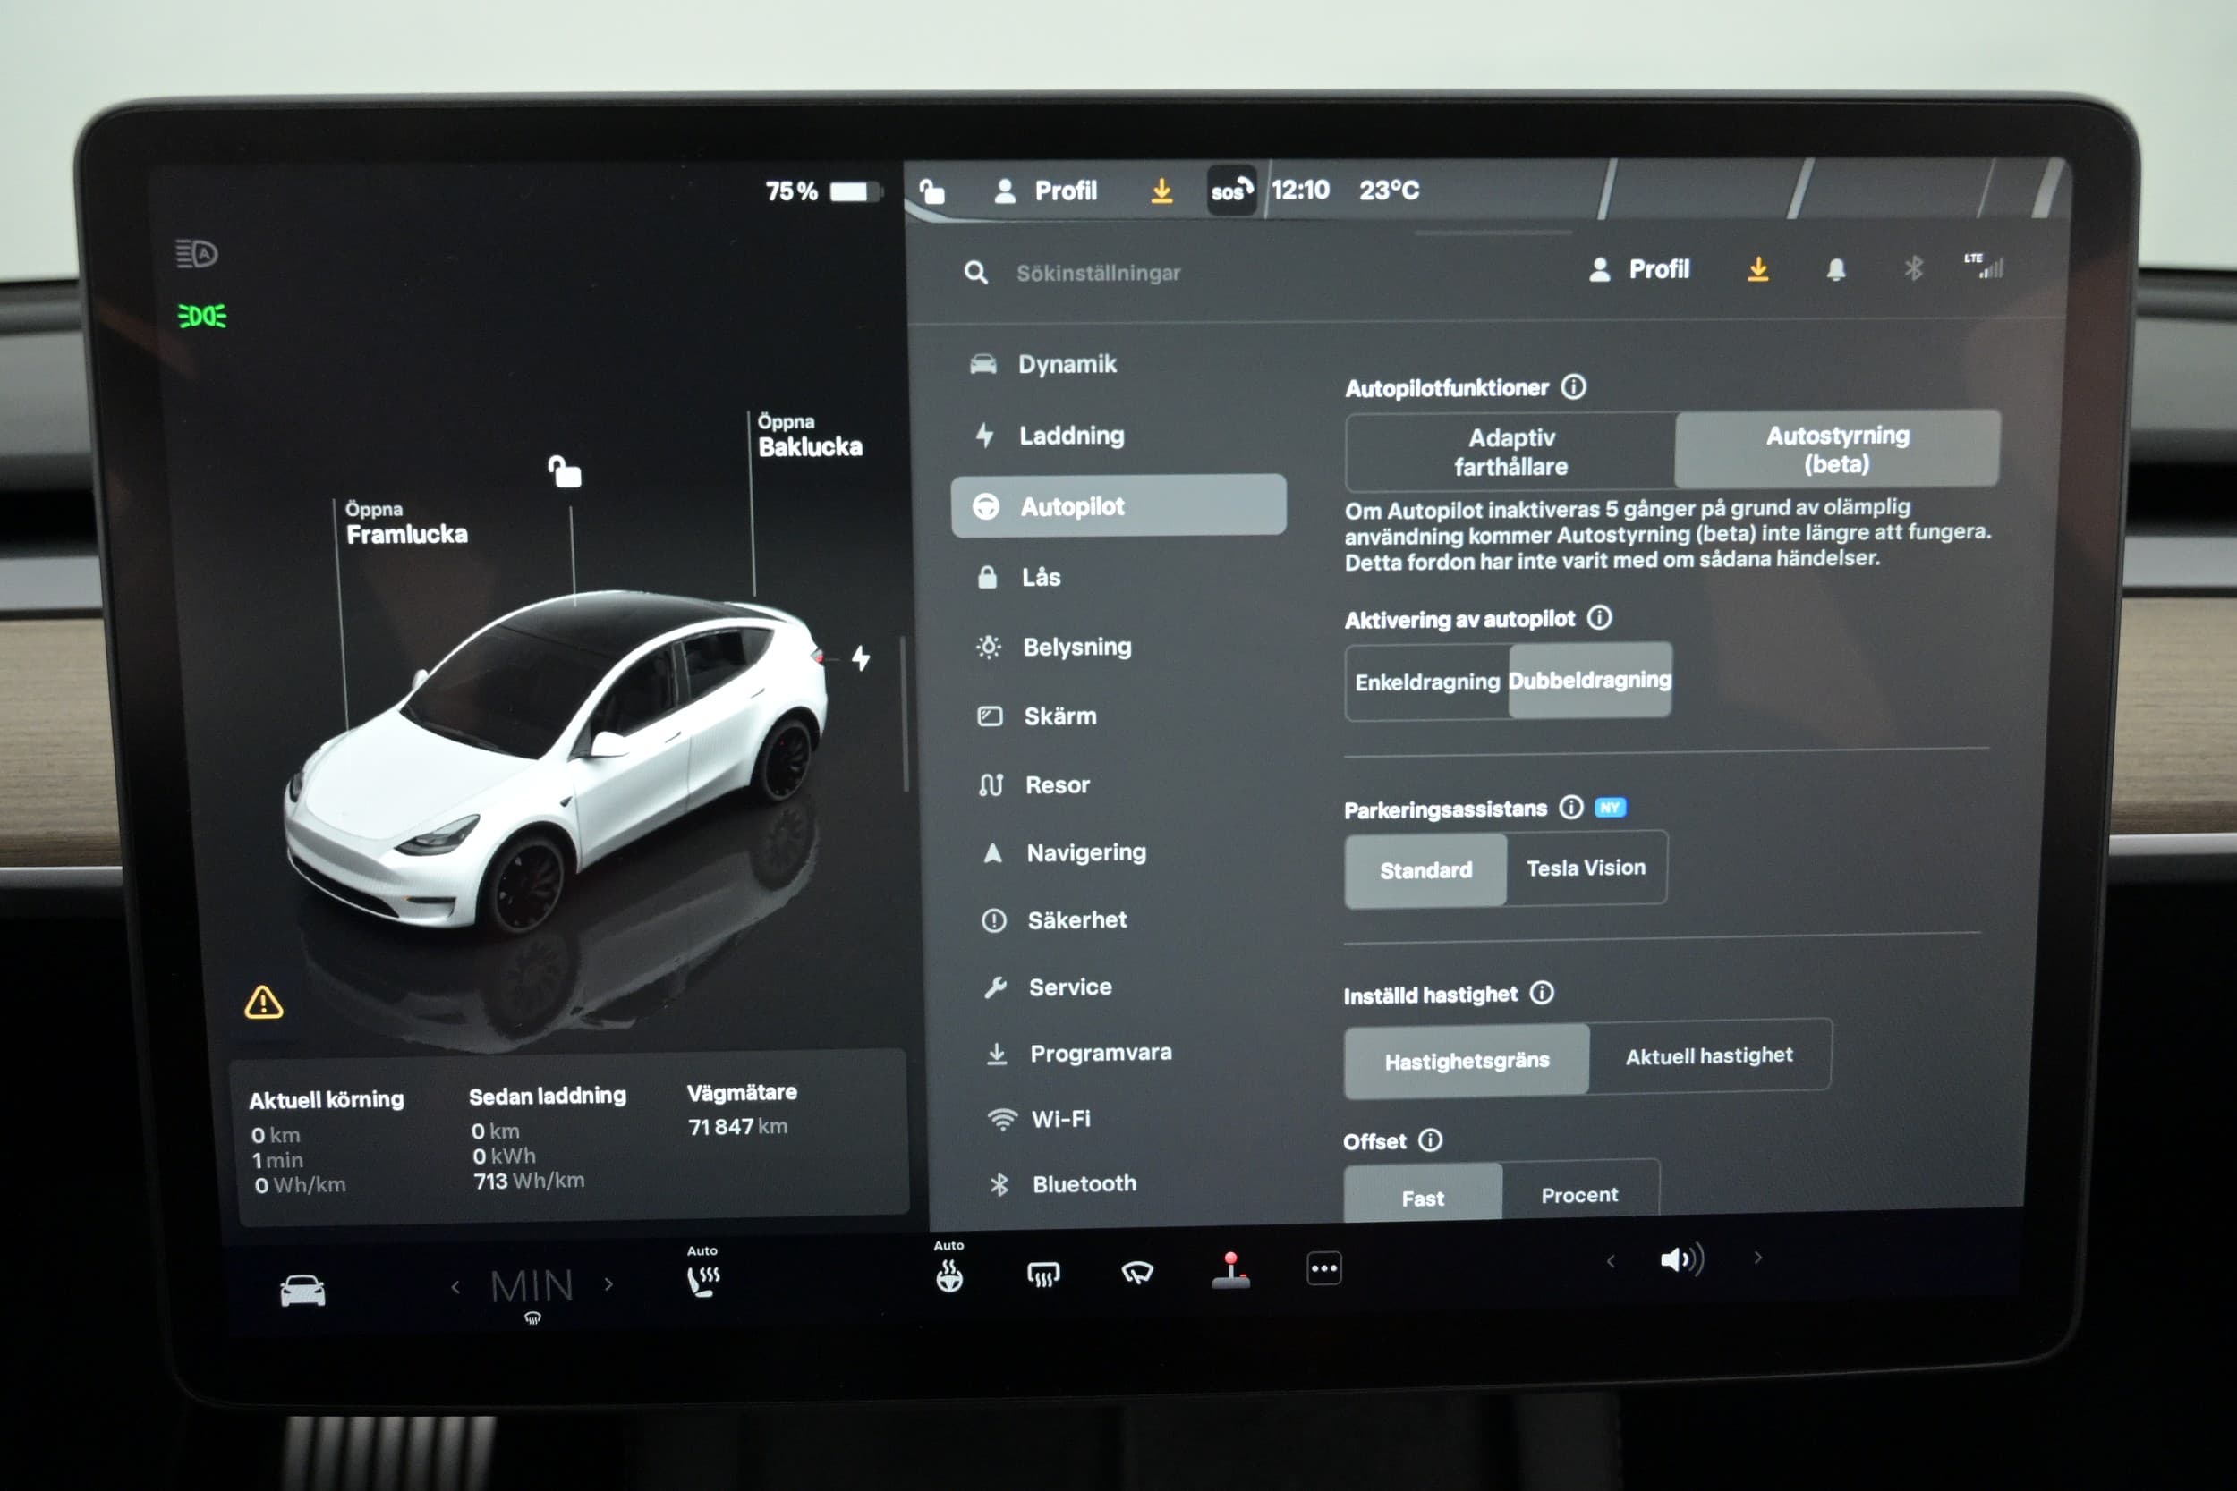Tap the rear defrost icon in bottom bar
Image resolution: width=2237 pixels, height=1491 pixels.
1042,1274
